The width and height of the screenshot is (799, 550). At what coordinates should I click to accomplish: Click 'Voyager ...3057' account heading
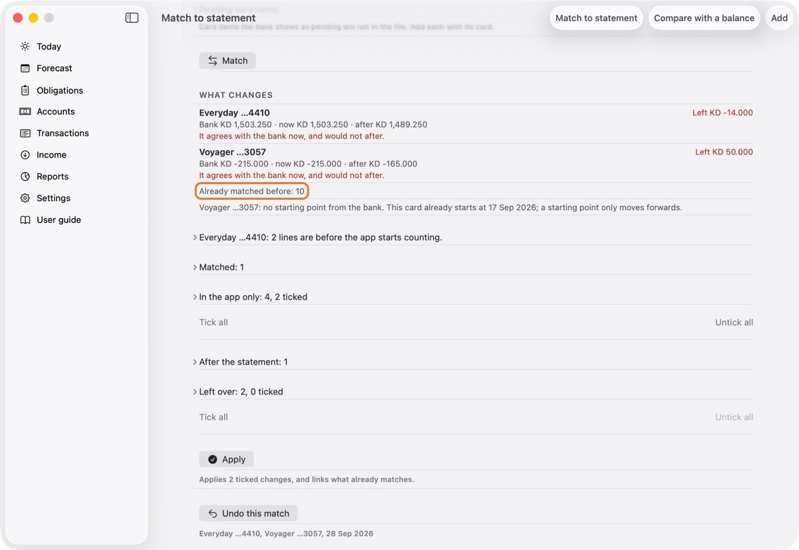click(232, 152)
